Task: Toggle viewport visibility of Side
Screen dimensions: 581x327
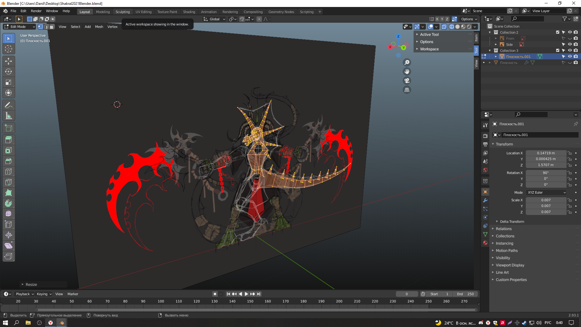Action: coord(570,45)
